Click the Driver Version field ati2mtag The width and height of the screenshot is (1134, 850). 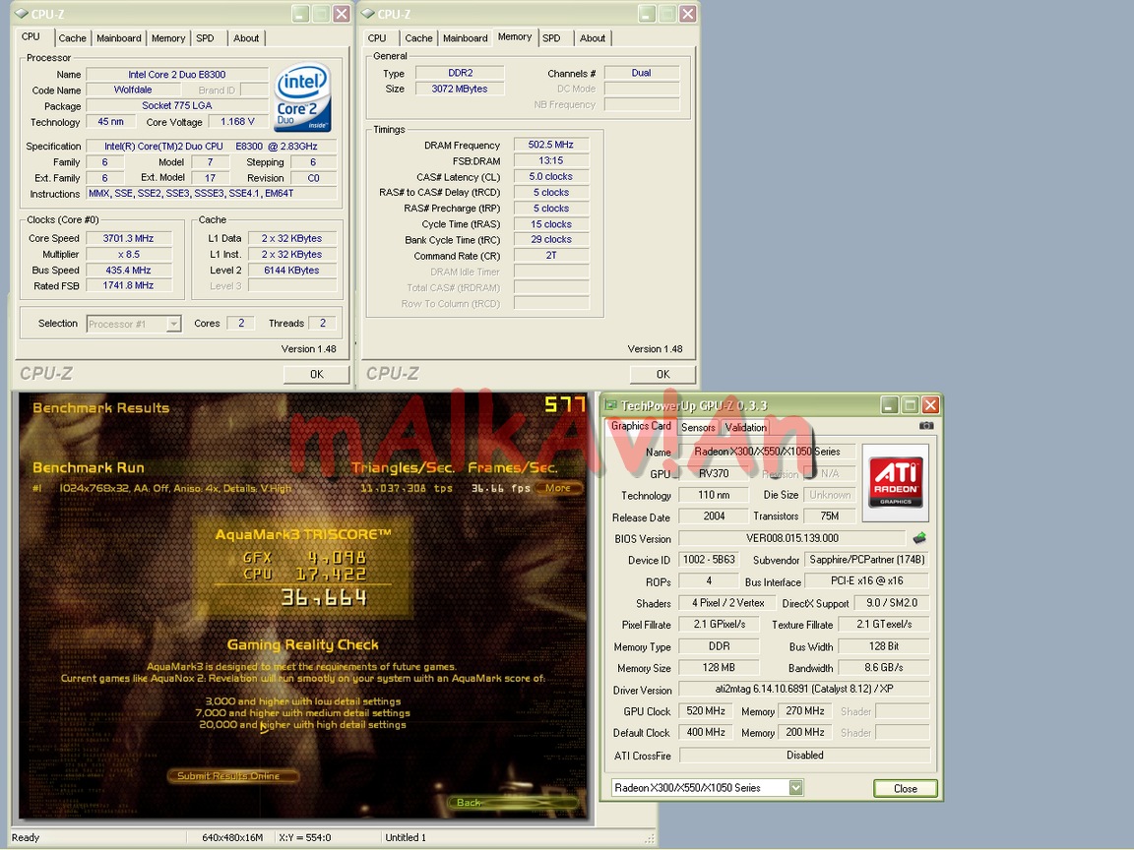point(804,690)
